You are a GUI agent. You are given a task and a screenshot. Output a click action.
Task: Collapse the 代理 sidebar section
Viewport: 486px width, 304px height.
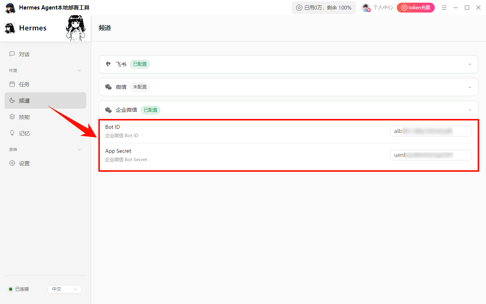pos(79,71)
